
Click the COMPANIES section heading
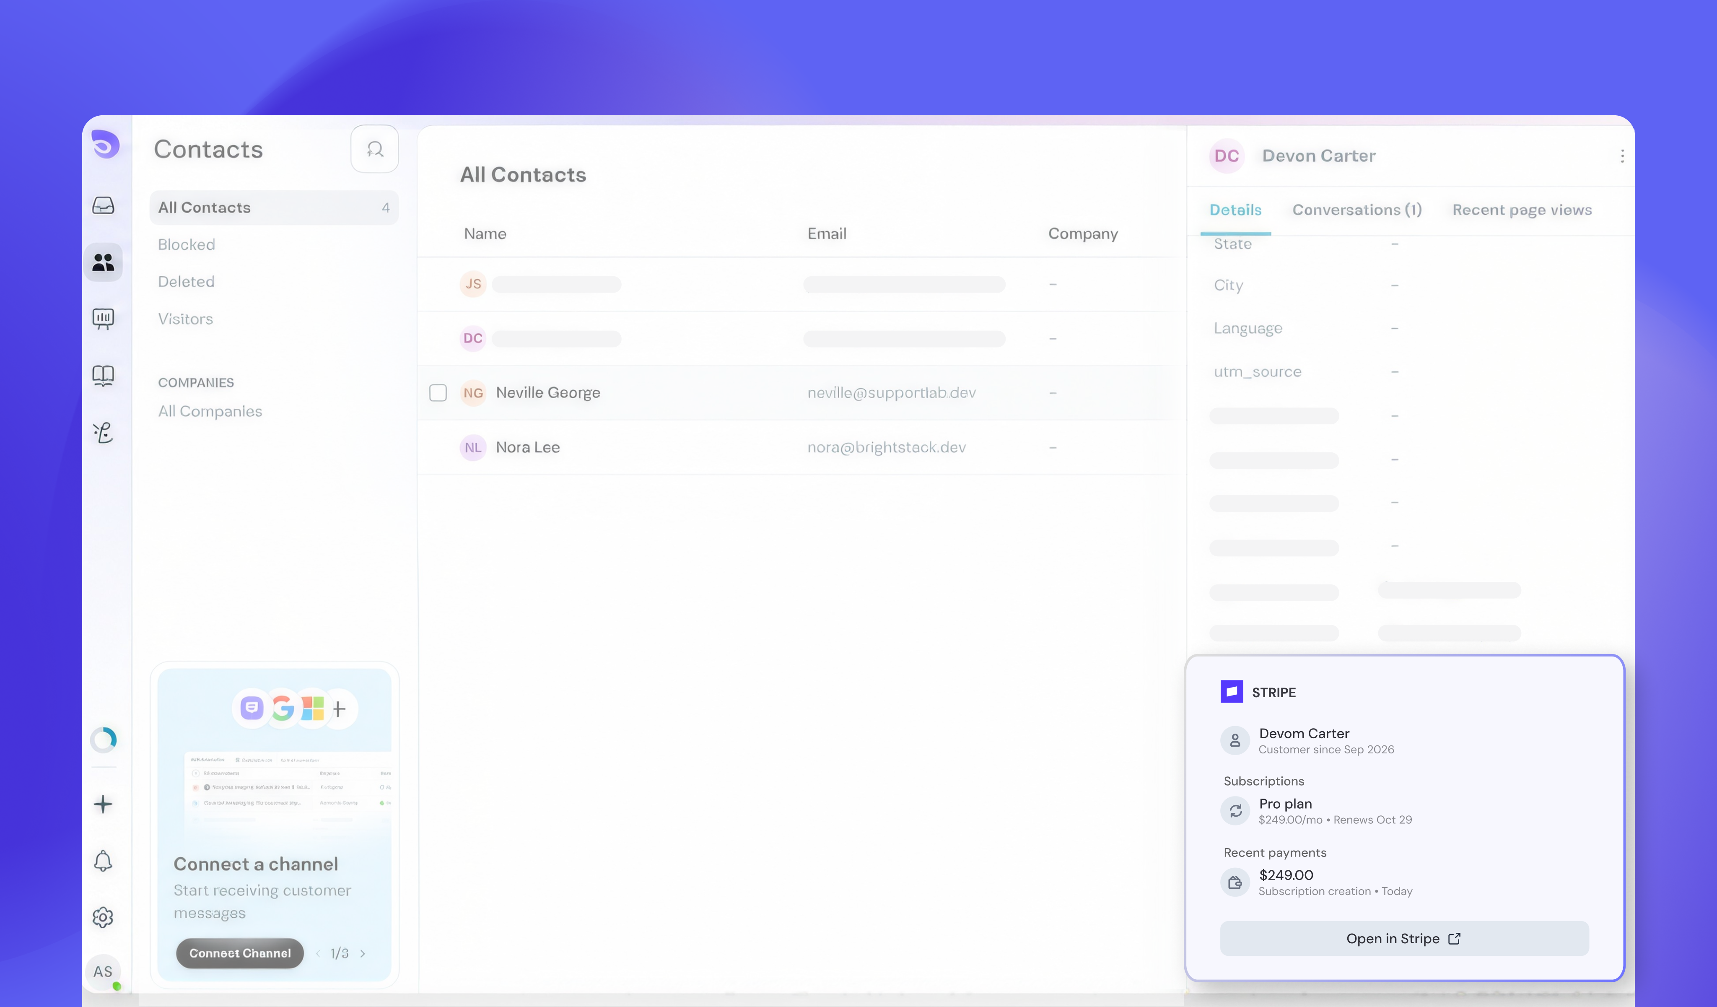pos(195,383)
